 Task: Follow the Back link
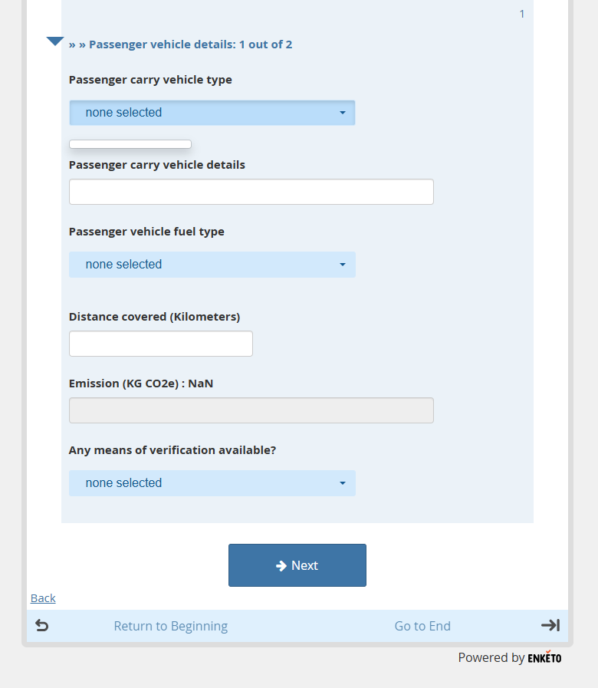pyautogui.click(x=43, y=598)
